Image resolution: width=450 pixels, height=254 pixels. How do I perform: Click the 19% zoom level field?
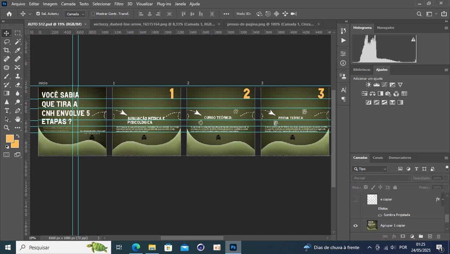coord(33,238)
